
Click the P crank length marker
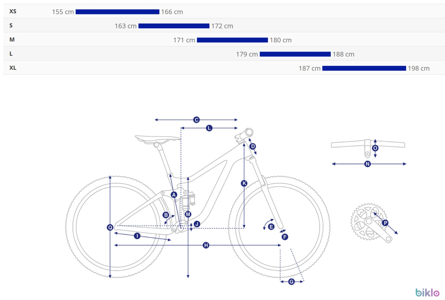(x=385, y=223)
